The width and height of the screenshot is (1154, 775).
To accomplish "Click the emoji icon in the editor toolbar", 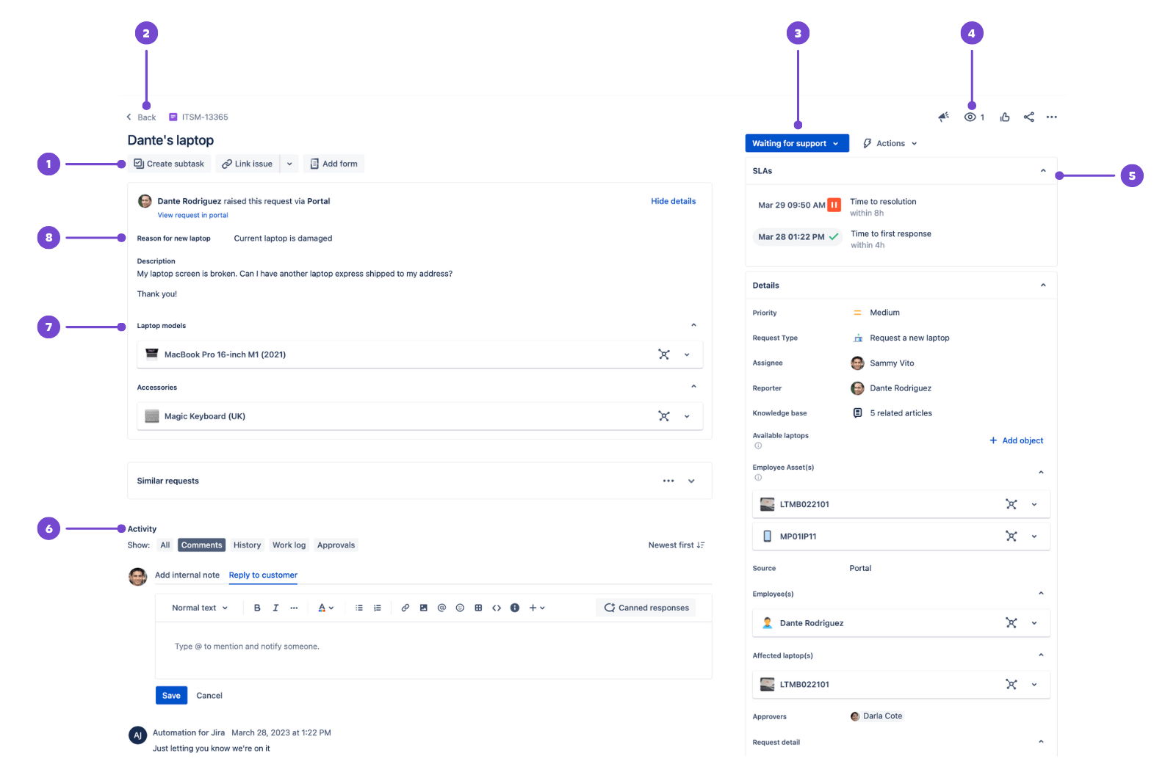I will pyautogui.click(x=460, y=608).
